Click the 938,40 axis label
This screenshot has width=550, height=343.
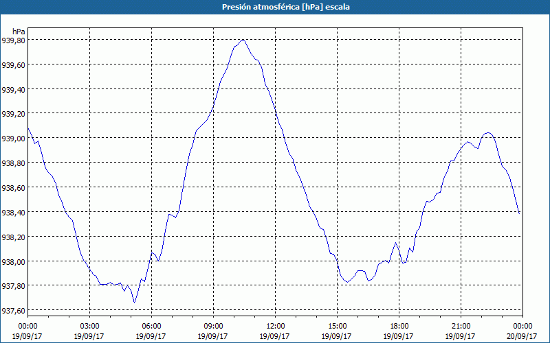click(x=13, y=212)
